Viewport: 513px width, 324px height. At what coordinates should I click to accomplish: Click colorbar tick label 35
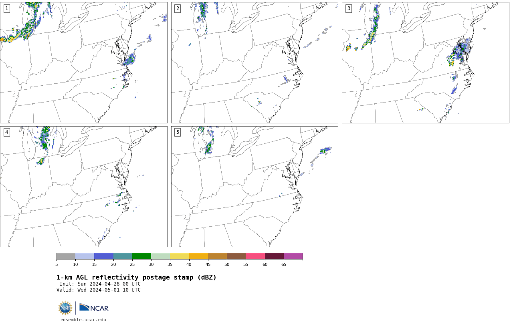pyautogui.click(x=170, y=264)
